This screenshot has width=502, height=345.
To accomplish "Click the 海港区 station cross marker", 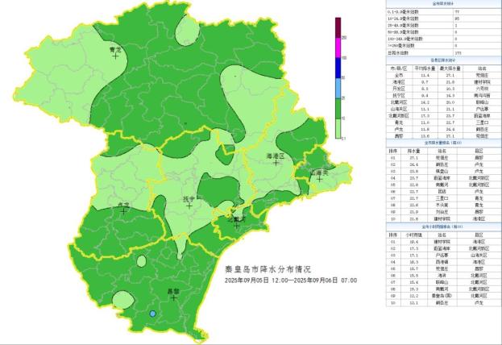I will tap(276, 162).
